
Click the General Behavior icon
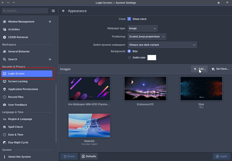5,52
